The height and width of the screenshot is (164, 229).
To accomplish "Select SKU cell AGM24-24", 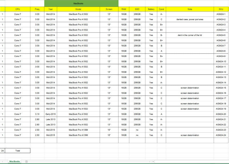I will pos(221,135).
